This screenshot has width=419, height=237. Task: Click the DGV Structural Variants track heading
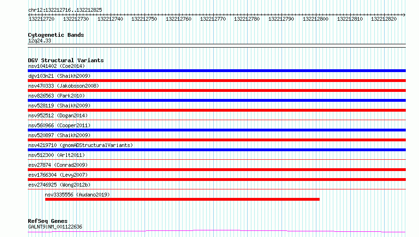(66, 60)
